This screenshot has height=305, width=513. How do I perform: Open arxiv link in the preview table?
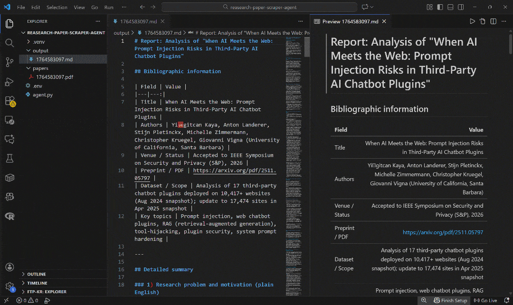pyautogui.click(x=443, y=232)
